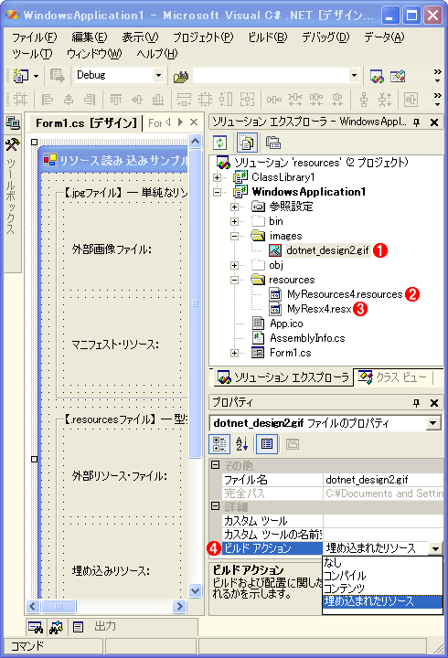Pin the Properties panel
448x658 pixels.
pyautogui.click(x=417, y=403)
